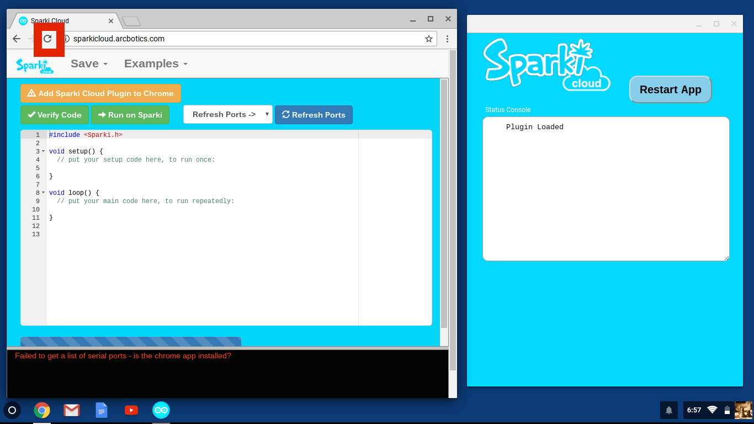Screen dimensions: 754x424
Task: Open YouTube from the shelf
Action: [x=131, y=410]
